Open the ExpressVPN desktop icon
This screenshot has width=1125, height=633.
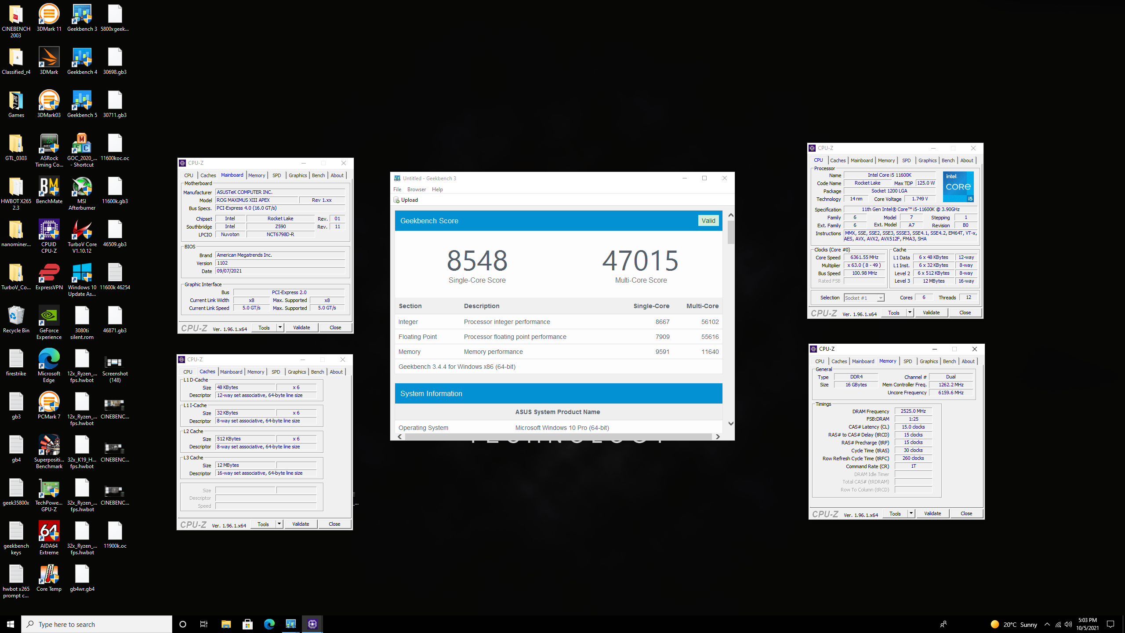pyautogui.click(x=49, y=276)
